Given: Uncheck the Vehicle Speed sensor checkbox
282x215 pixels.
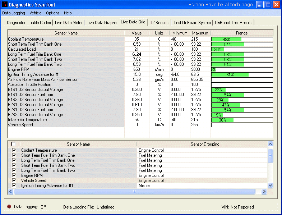Looking at the screenshot, I should point(14,180).
